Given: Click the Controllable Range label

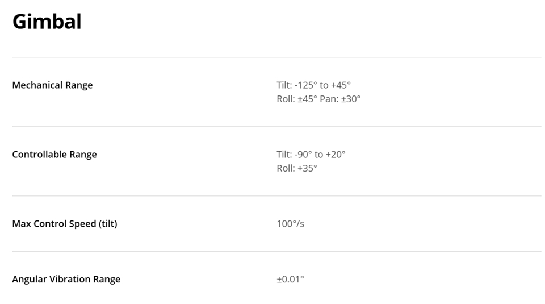Looking at the screenshot, I should click(x=54, y=155).
